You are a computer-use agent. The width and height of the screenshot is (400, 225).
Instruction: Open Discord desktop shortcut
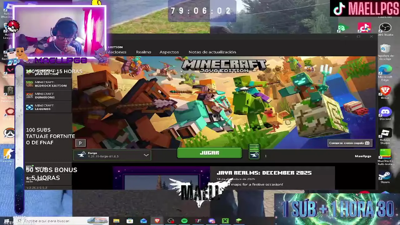385,114
